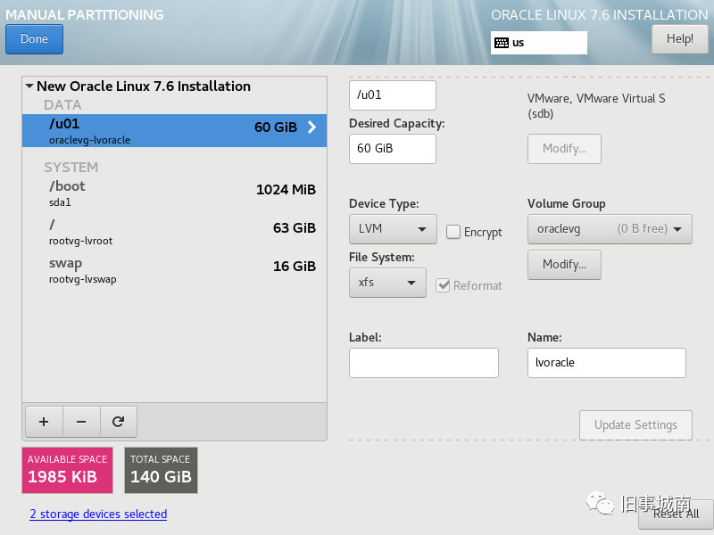Screen dimensions: 714x535
Task: Click the plus icon to add mount point
Action: tap(44, 422)
